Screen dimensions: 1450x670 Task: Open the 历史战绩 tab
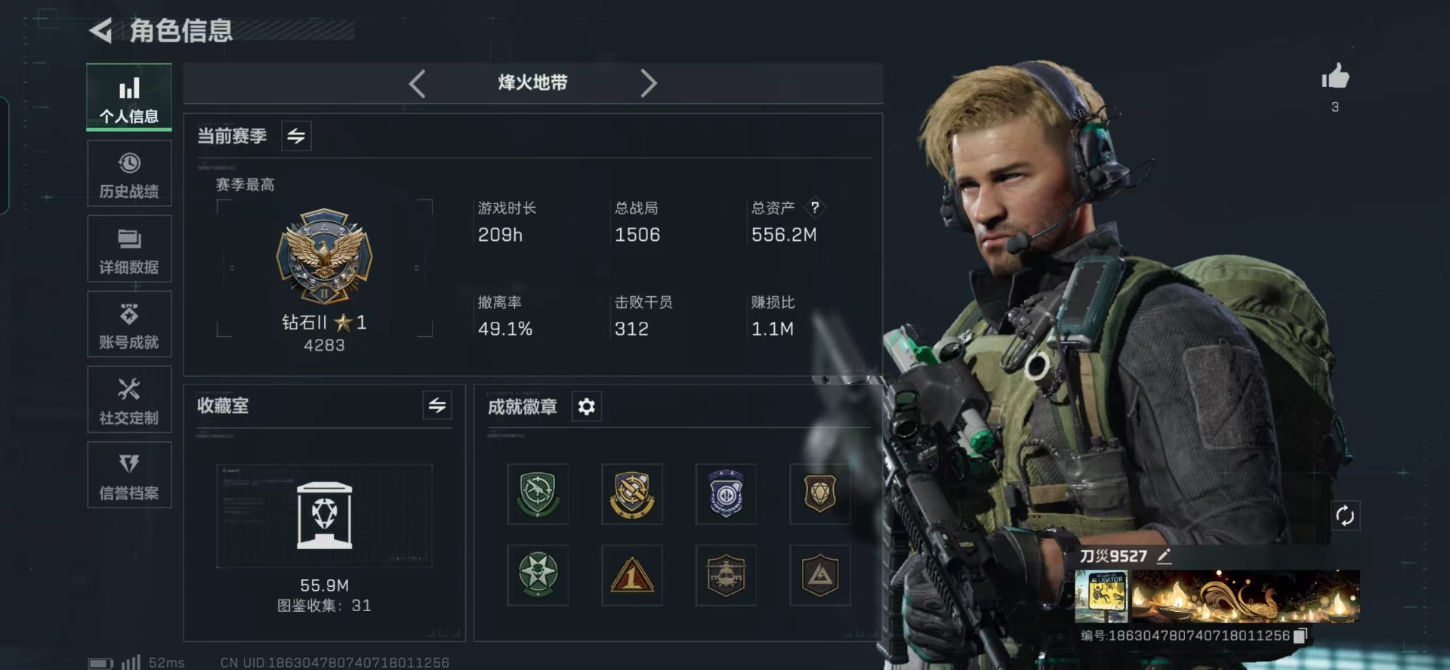pos(129,174)
